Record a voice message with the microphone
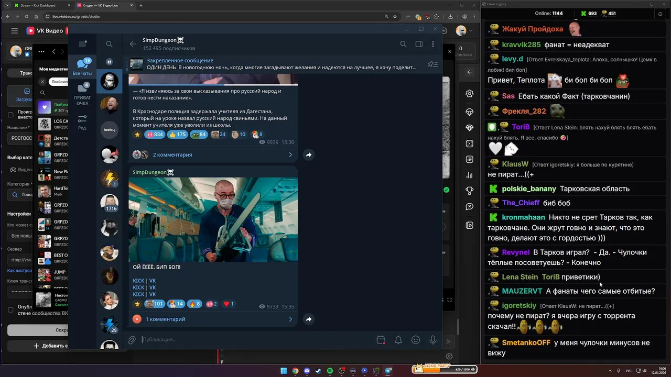 coord(433,340)
